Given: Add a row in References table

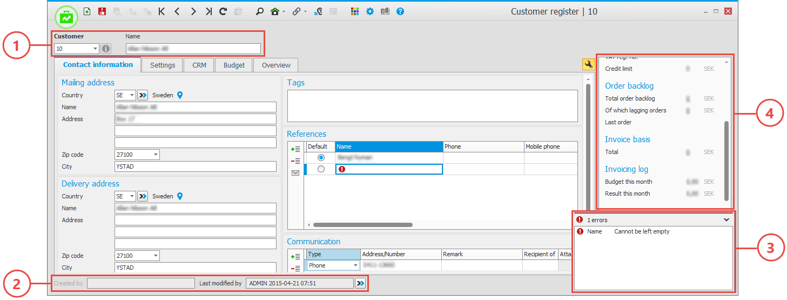Looking at the screenshot, I should tap(295, 149).
